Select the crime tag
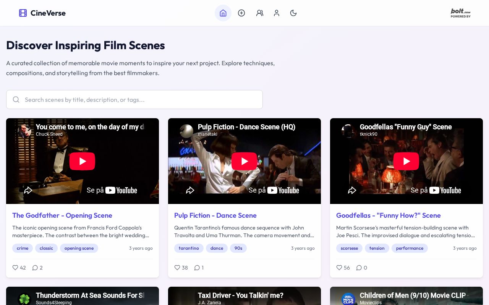489x305 pixels. (23, 248)
